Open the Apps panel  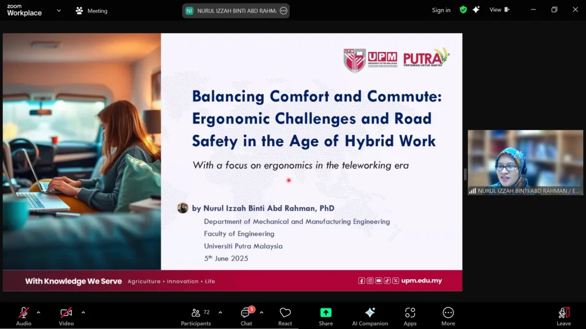(x=410, y=316)
